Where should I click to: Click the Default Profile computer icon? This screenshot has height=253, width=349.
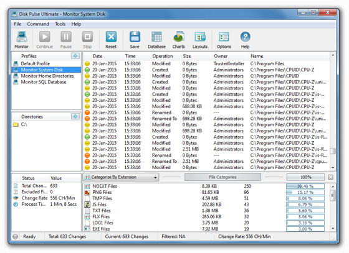tap(16, 63)
